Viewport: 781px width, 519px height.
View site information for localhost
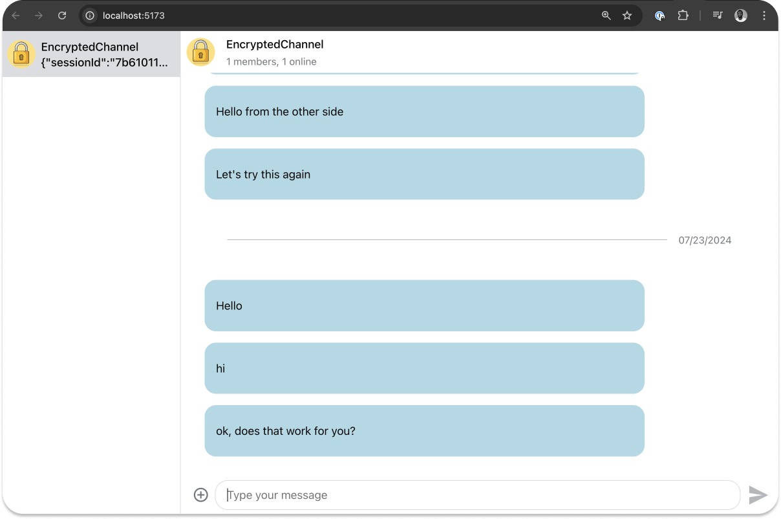point(91,16)
